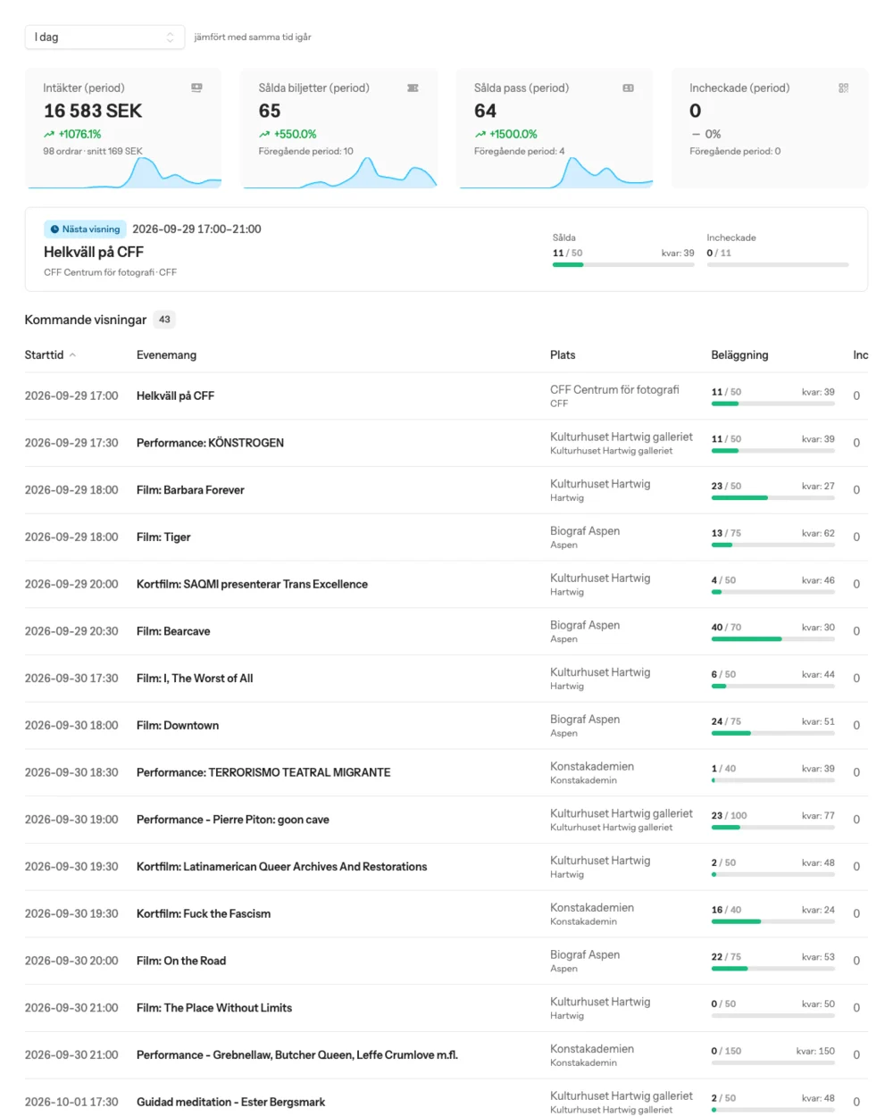This screenshot has height=1116, width=893.
Task: Click the Sålda pass card icon
Action: click(628, 87)
